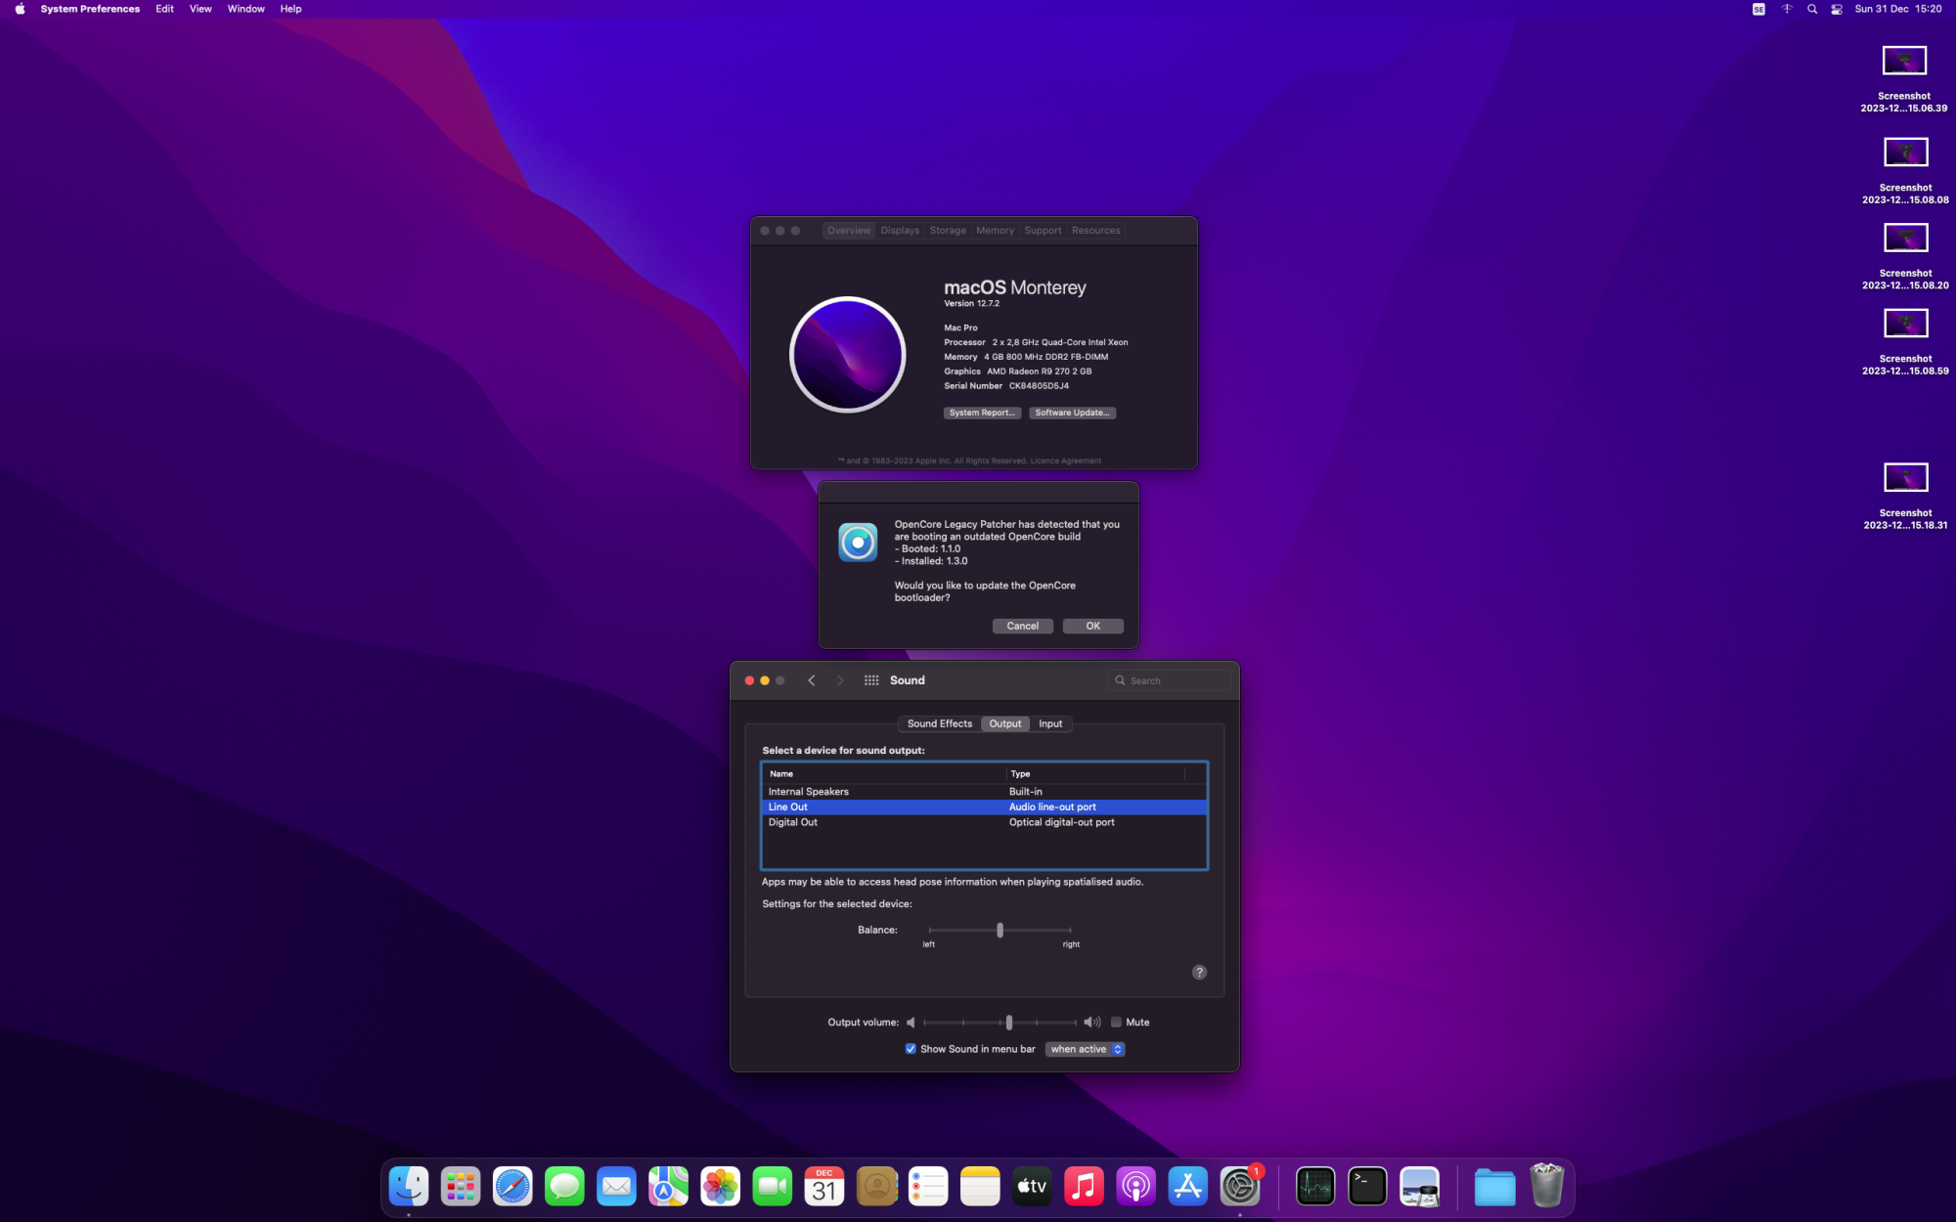This screenshot has height=1222, width=1956.
Task: Switch to the Sound Effects tab
Action: (x=939, y=723)
